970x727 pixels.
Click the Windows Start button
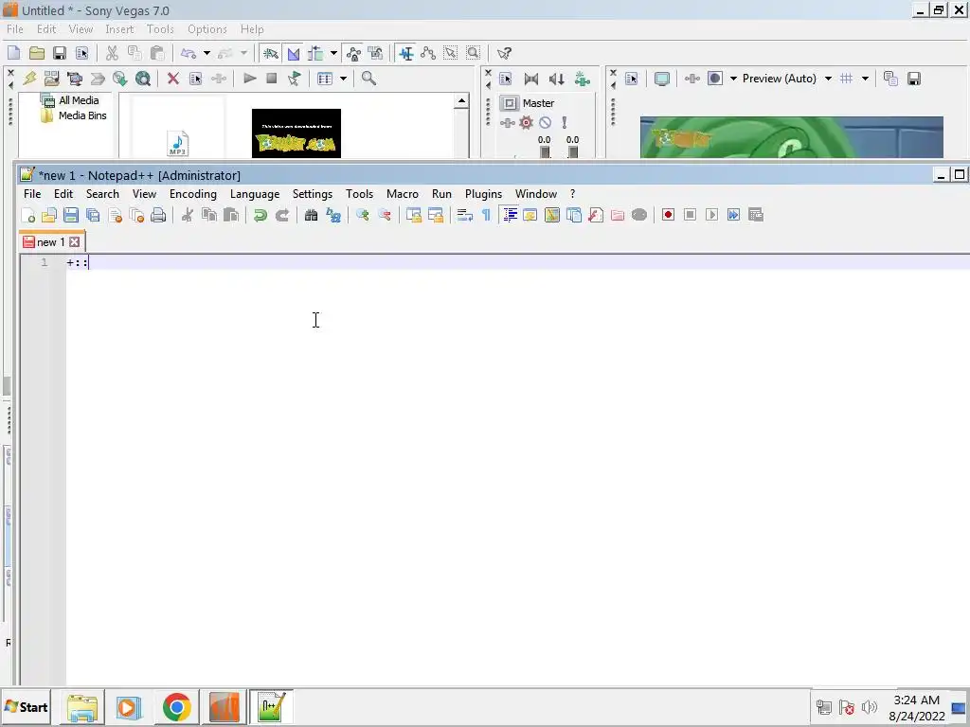pyautogui.click(x=26, y=706)
